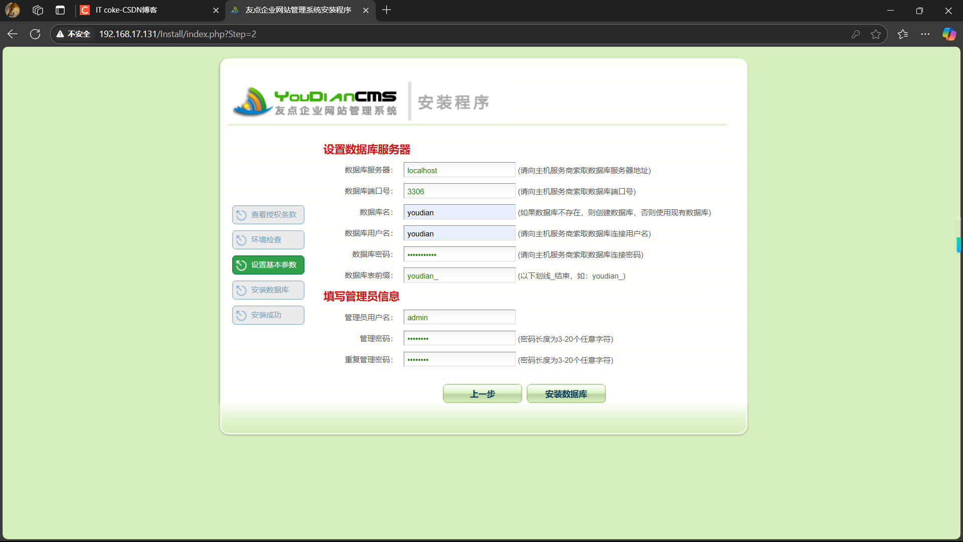Viewport: 963px width, 542px height.
Task: Select the 环境检查 step in sidebar
Action: pos(268,240)
